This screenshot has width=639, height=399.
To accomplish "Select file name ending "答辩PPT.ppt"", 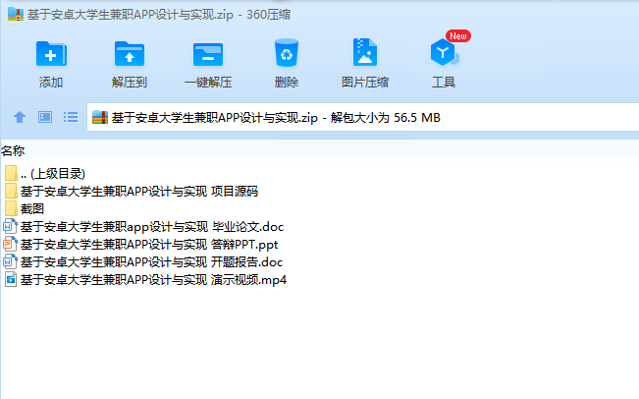I will (149, 245).
